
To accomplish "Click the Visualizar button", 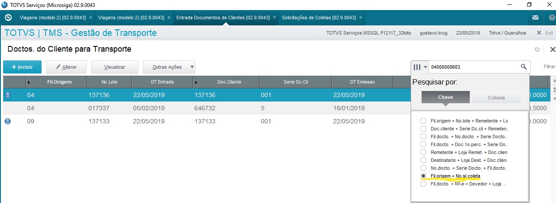I will pos(115,67).
